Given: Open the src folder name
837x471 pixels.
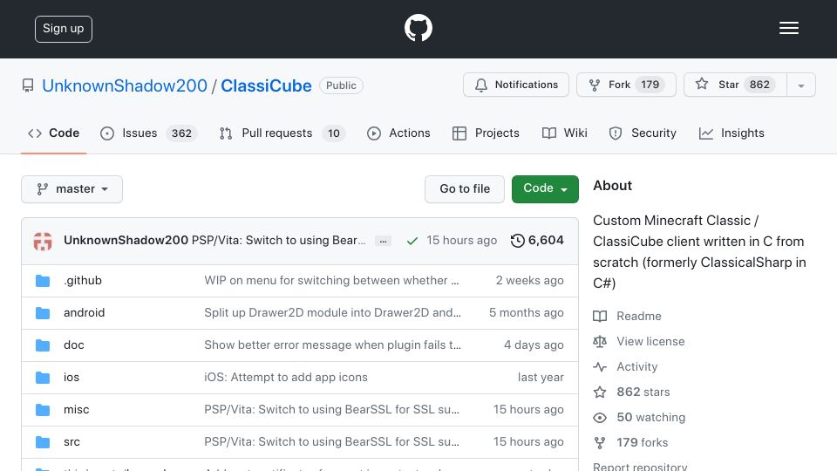Looking at the screenshot, I should [71, 441].
